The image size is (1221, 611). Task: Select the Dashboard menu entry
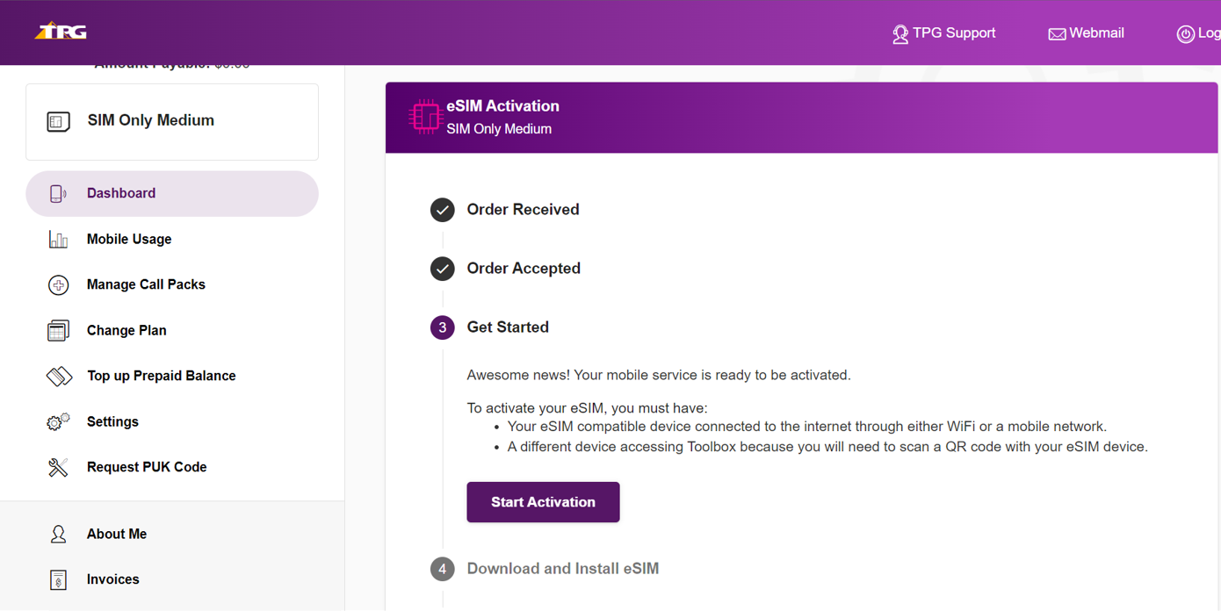point(120,193)
